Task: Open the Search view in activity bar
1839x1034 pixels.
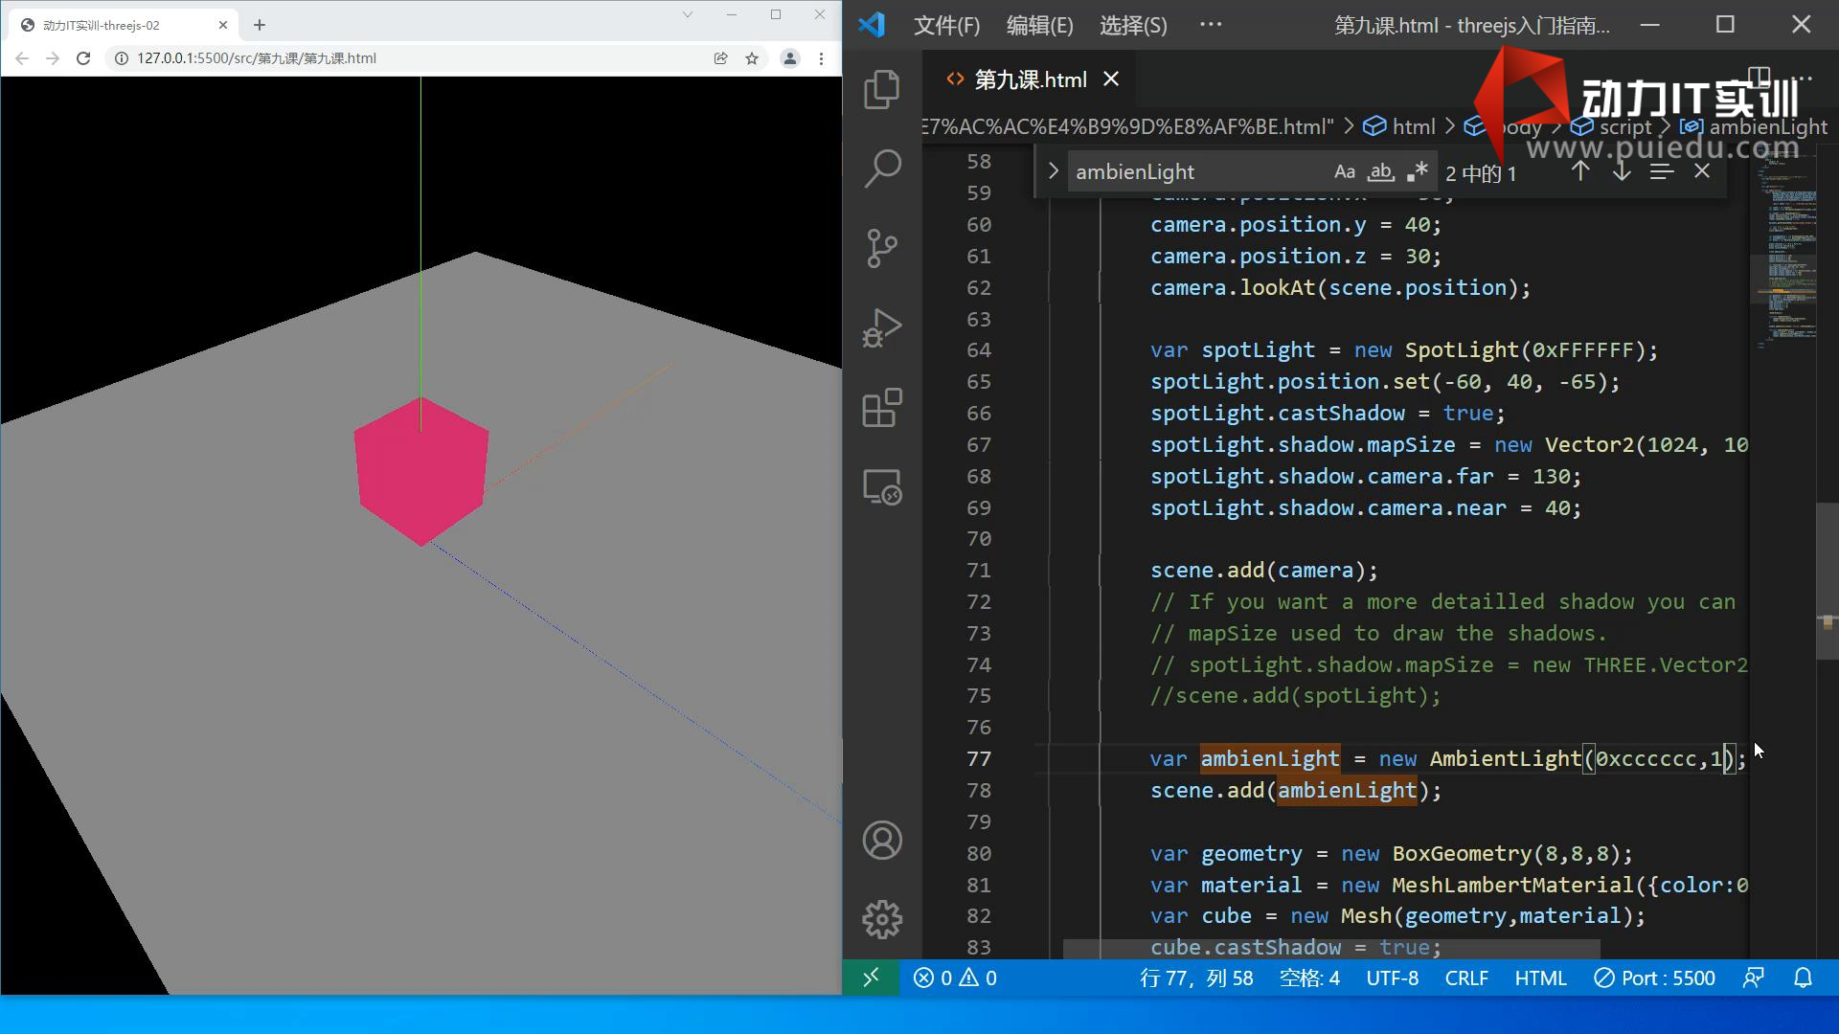Action: coord(881,169)
